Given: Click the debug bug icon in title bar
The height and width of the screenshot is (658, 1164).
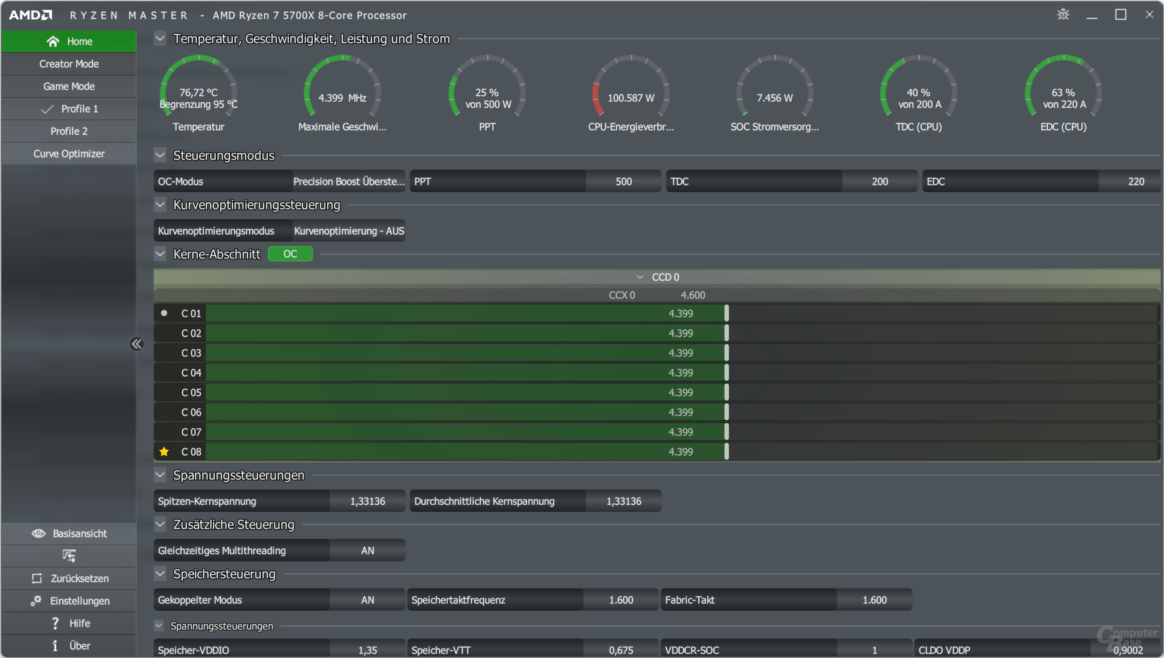Looking at the screenshot, I should pos(1063,14).
